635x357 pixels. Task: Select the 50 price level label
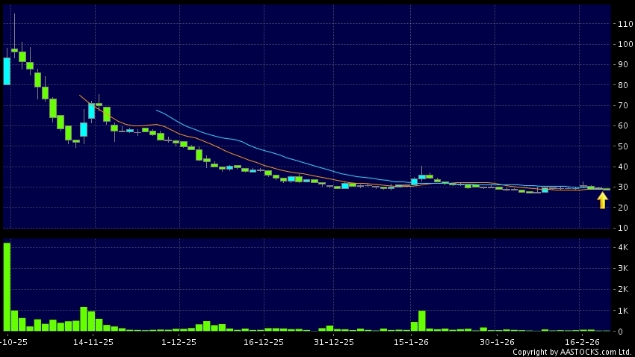click(620, 146)
